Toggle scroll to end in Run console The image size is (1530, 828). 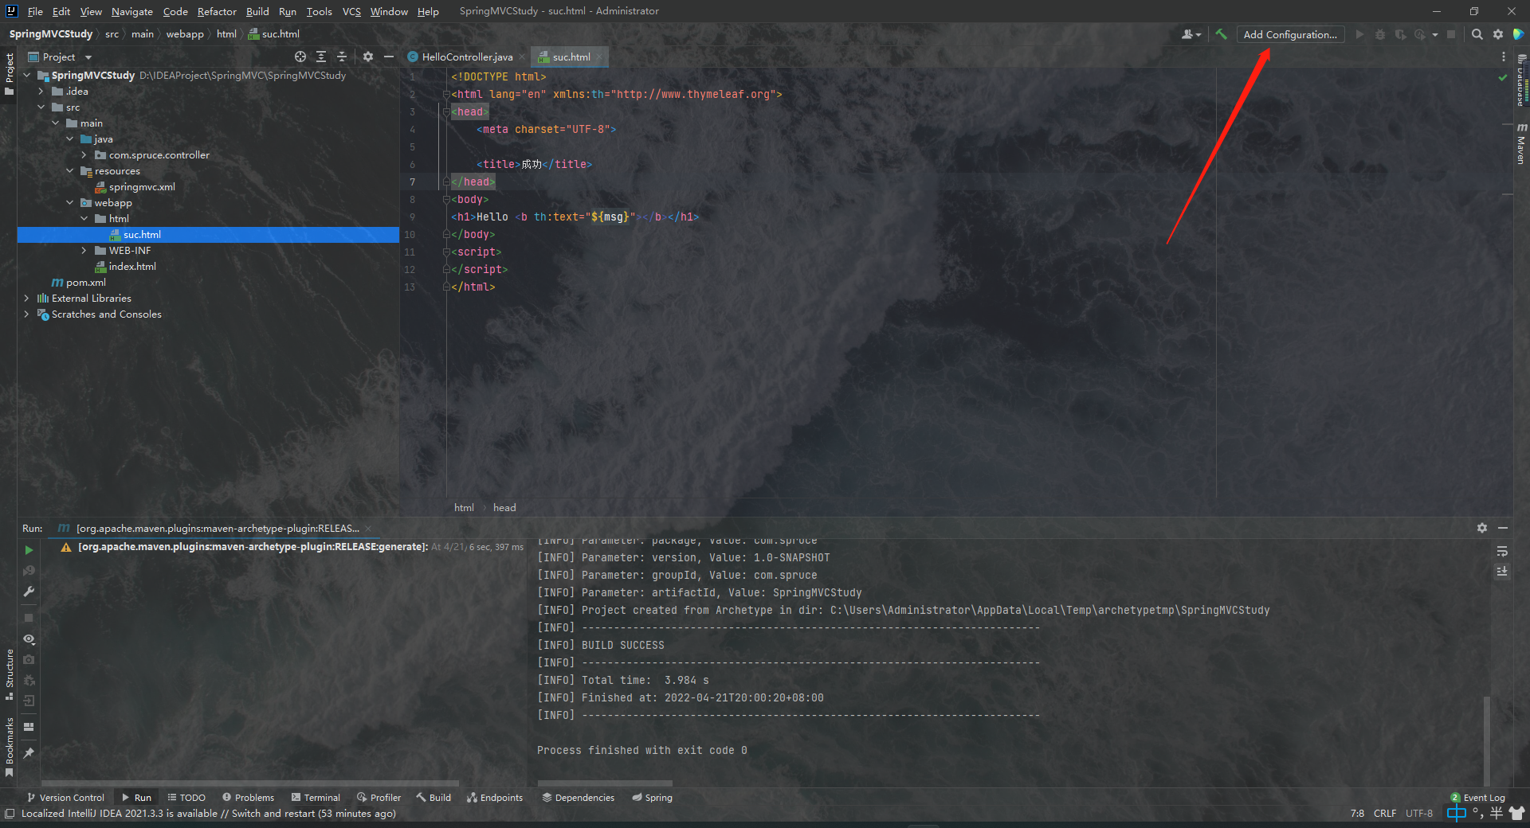click(x=1502, y=571)
